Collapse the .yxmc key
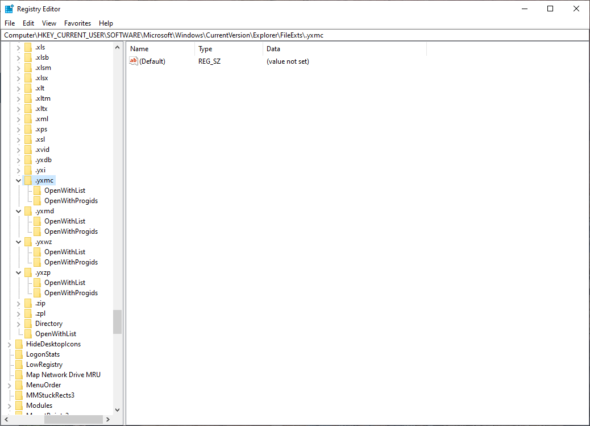This screenshot has height=426, width=590. (18, 180)
